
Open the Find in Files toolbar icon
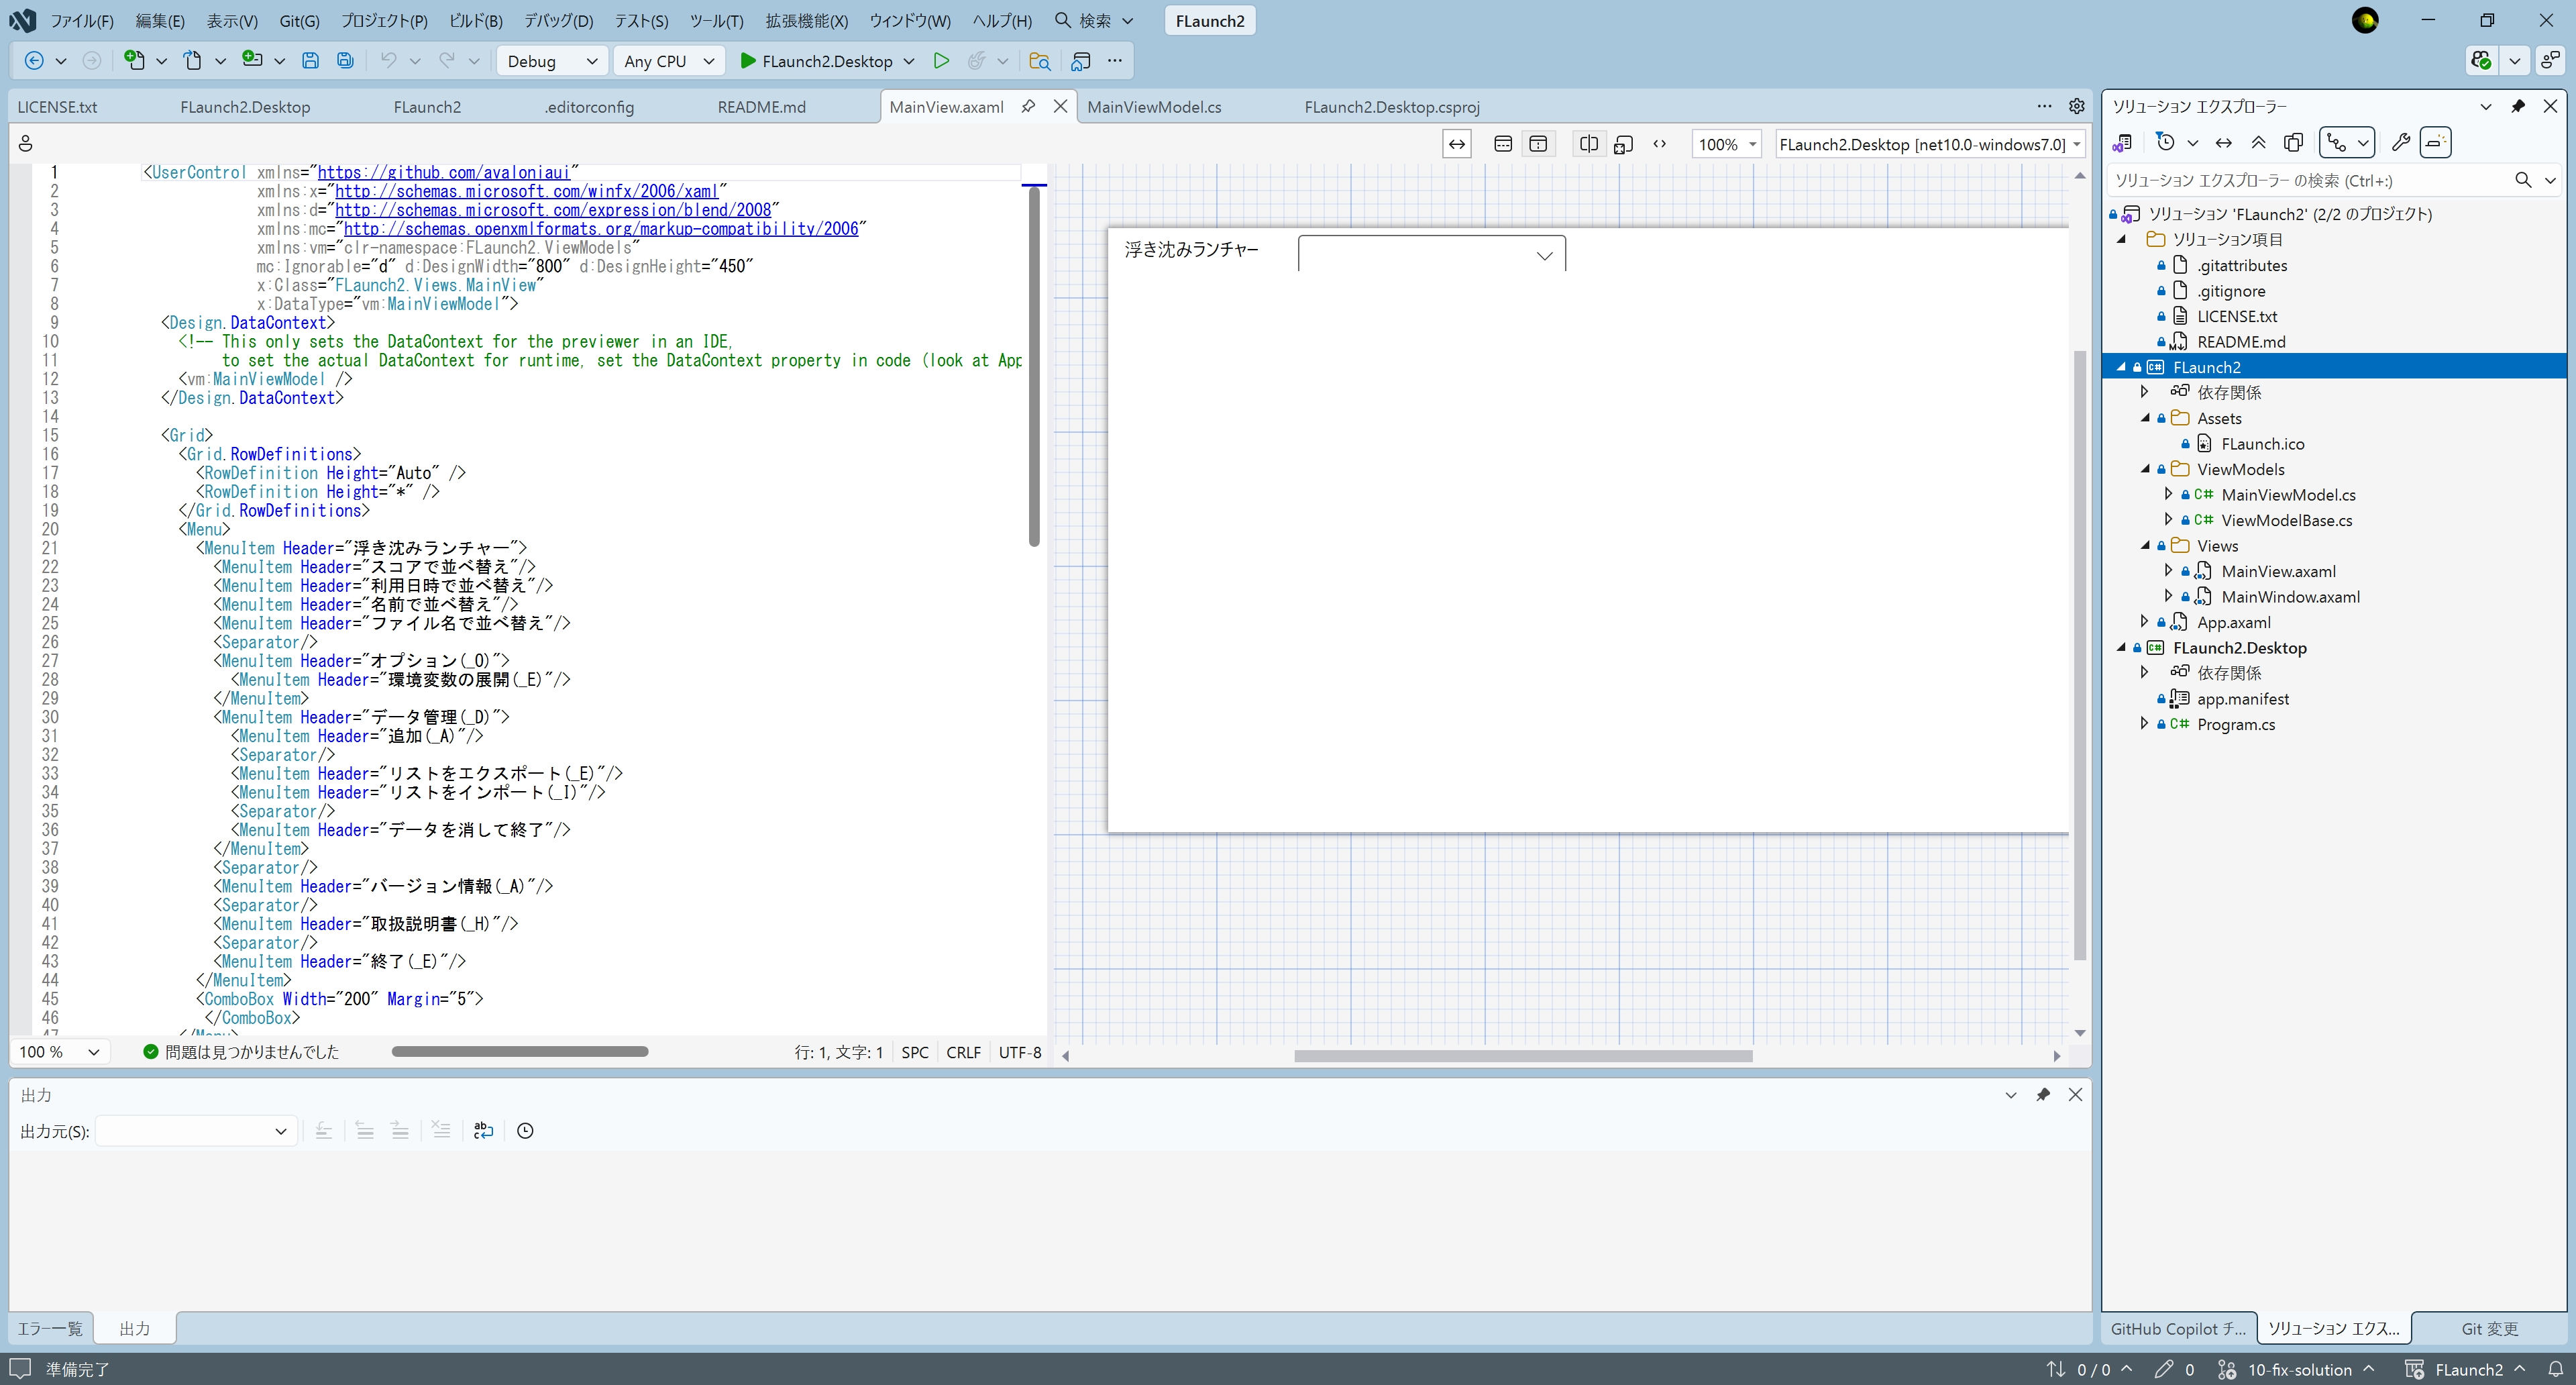[x=1039, y=61]
